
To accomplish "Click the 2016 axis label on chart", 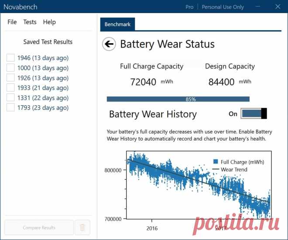I will point(152,228).
